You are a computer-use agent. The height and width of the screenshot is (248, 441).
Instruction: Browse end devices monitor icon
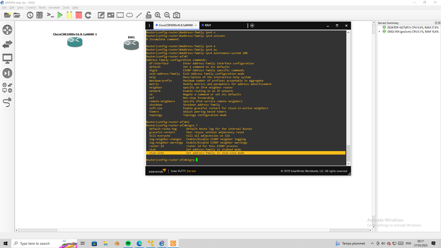click(8, 59)
